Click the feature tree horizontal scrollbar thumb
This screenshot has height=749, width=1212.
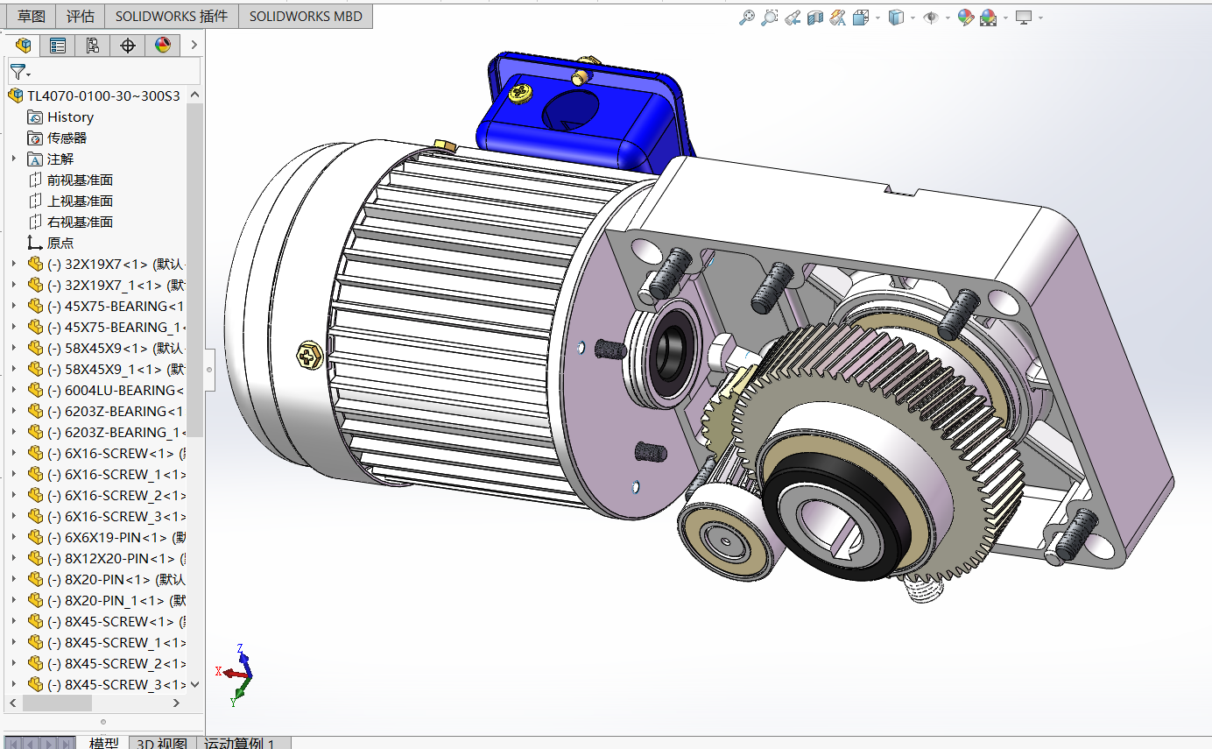(58, 703)
